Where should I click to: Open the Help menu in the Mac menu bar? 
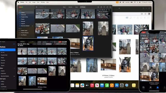click(x=47, y=2)
